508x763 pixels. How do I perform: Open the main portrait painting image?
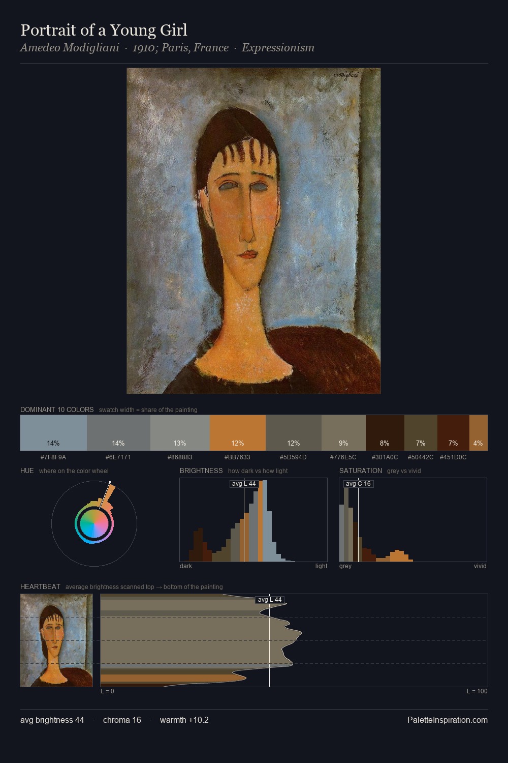pos(253,231)
